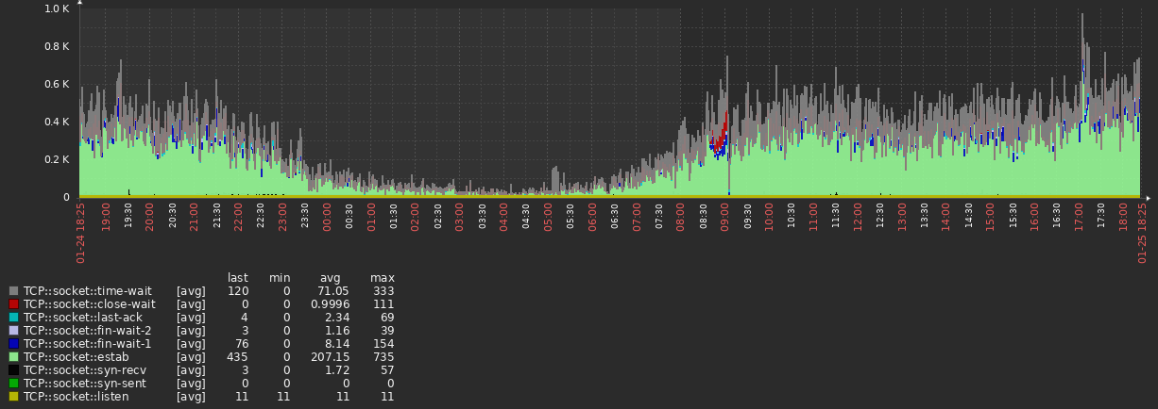
Task: Click the 0.2 K y-axis label
Action: pos(58,159)
